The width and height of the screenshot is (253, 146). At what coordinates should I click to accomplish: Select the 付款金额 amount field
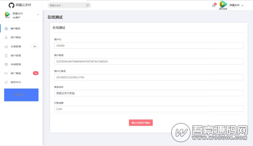point(148,109)
